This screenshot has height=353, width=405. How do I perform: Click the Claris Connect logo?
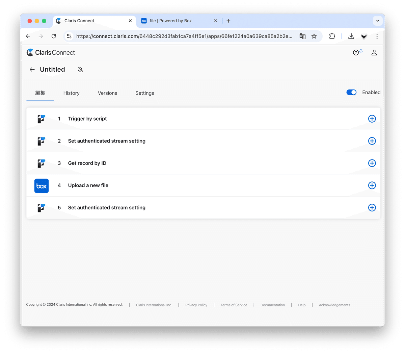pyautogui.click(x=50, y=52)
